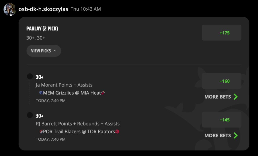
Task: Click the osb-dk-h.skoczylas username
Action: (43, 9)
